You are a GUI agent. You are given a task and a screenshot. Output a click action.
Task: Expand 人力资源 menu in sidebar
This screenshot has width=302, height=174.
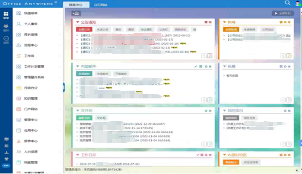[38, 152]
